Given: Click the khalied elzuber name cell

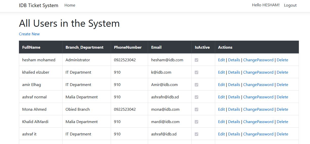Looking at the screenshot, I should 41,72.
